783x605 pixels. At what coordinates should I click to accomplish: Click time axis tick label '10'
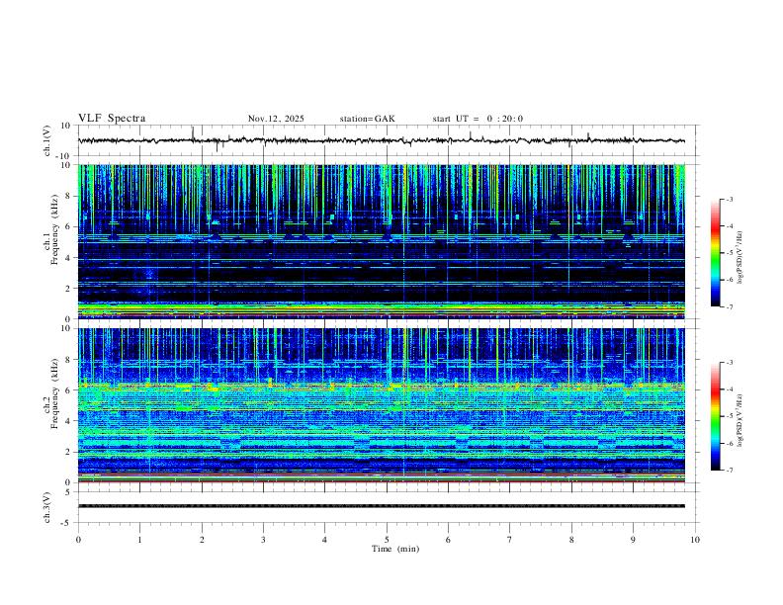[695, 540]
